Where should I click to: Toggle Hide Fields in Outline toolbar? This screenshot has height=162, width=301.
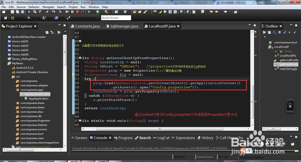(x=280, y=32)
